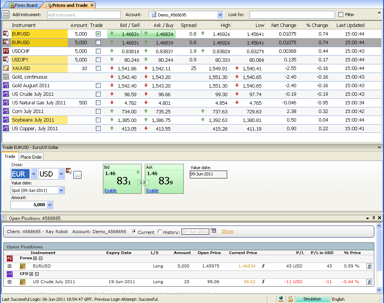
Task: Tick the Trade checkbox for Gold August 2011
Action: (x=98, y=85)
